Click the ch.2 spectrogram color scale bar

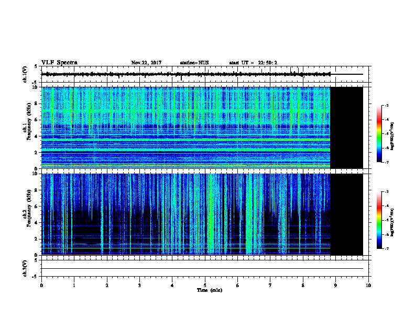[379, 220]
